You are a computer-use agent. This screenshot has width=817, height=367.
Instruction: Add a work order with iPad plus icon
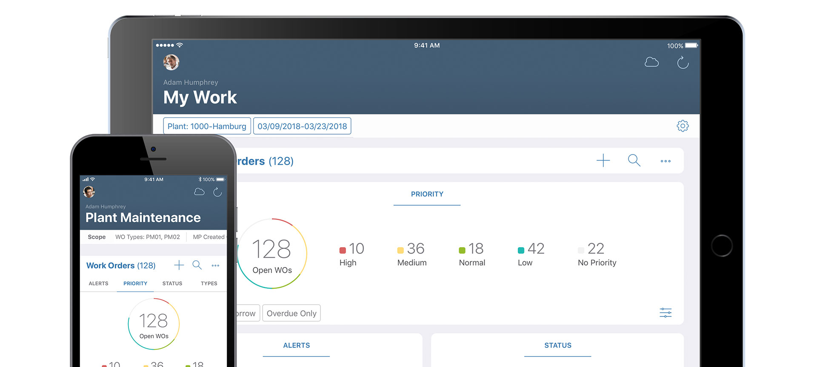point(603,161)
